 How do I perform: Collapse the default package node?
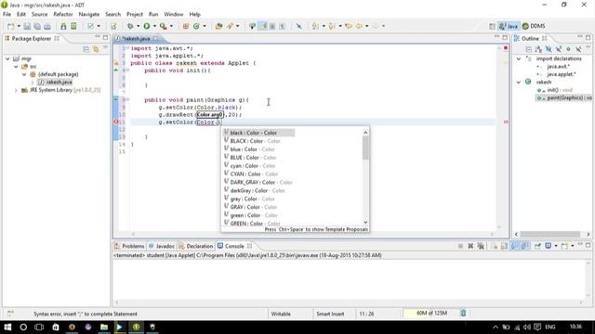pyautogui.click(x=24, y=74)
